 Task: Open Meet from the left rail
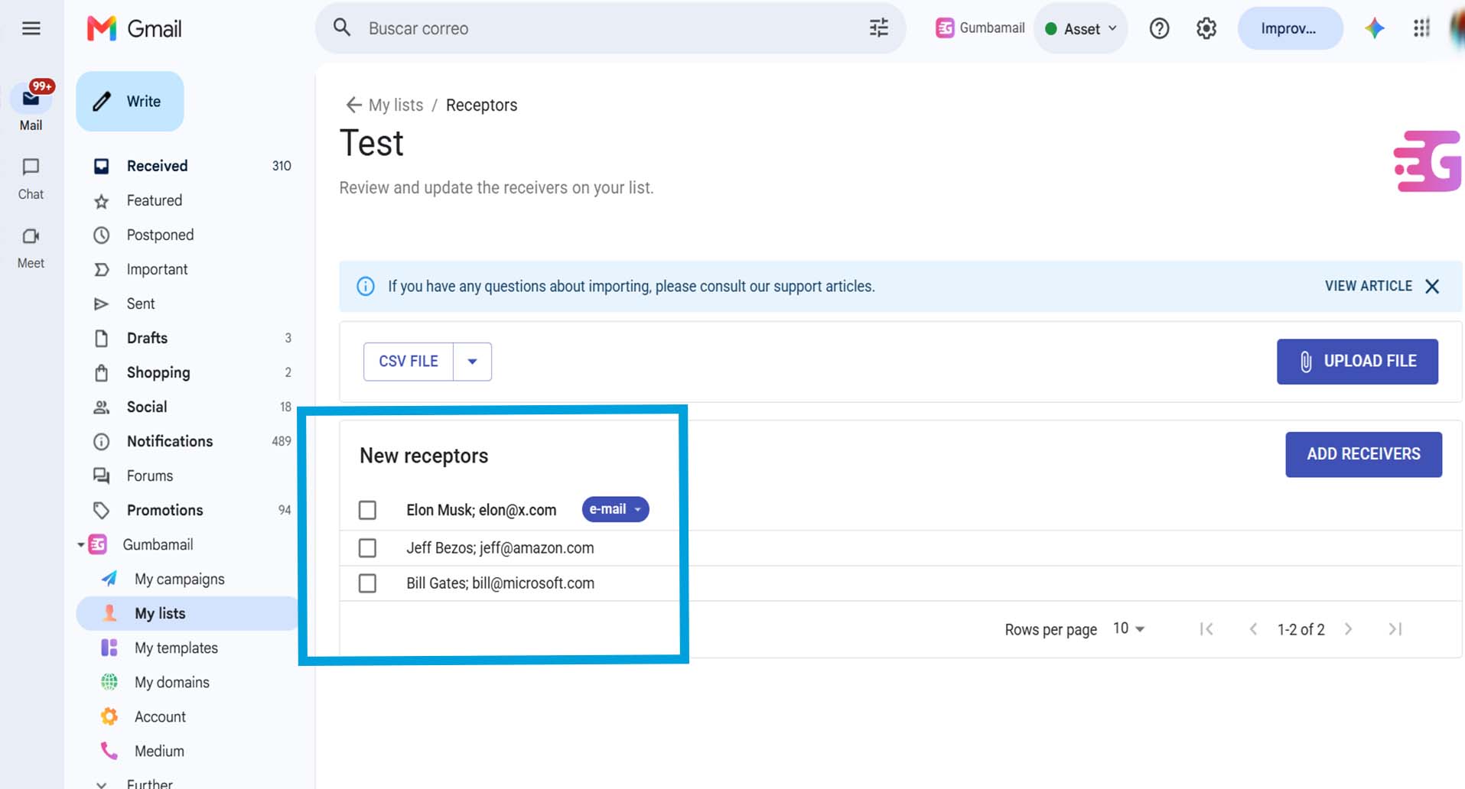(x=31, y=248)
